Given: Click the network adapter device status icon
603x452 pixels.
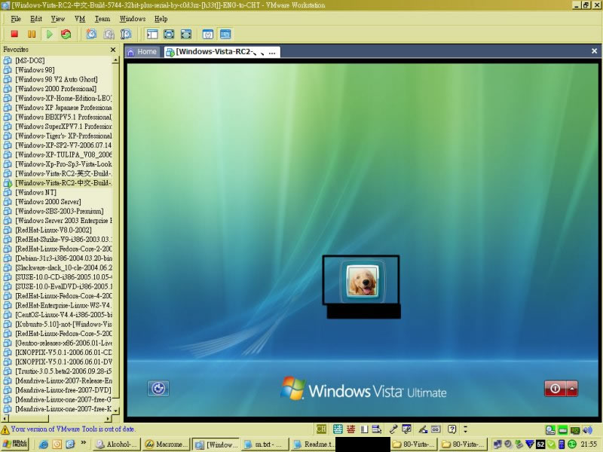Looking at the screenshot, I should (575, 429).
